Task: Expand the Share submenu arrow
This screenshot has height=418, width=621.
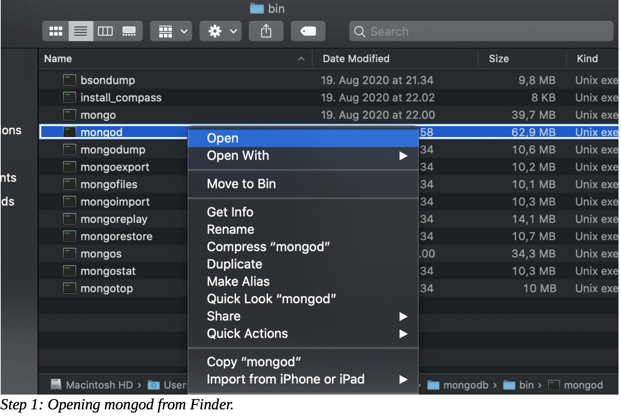Action: point(403,316)
